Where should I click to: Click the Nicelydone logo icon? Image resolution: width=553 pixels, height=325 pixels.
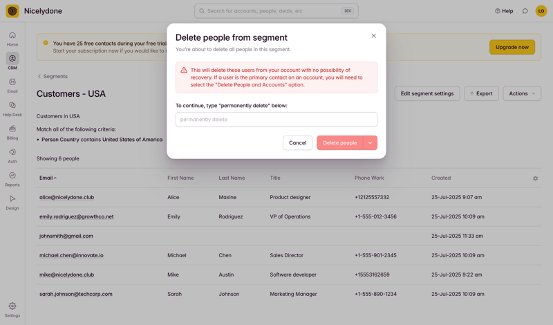[x=12, y=11]
